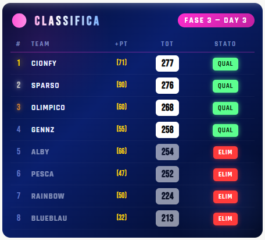Select the TEAM column header
The image size is (265, 240).
point(40,44)
